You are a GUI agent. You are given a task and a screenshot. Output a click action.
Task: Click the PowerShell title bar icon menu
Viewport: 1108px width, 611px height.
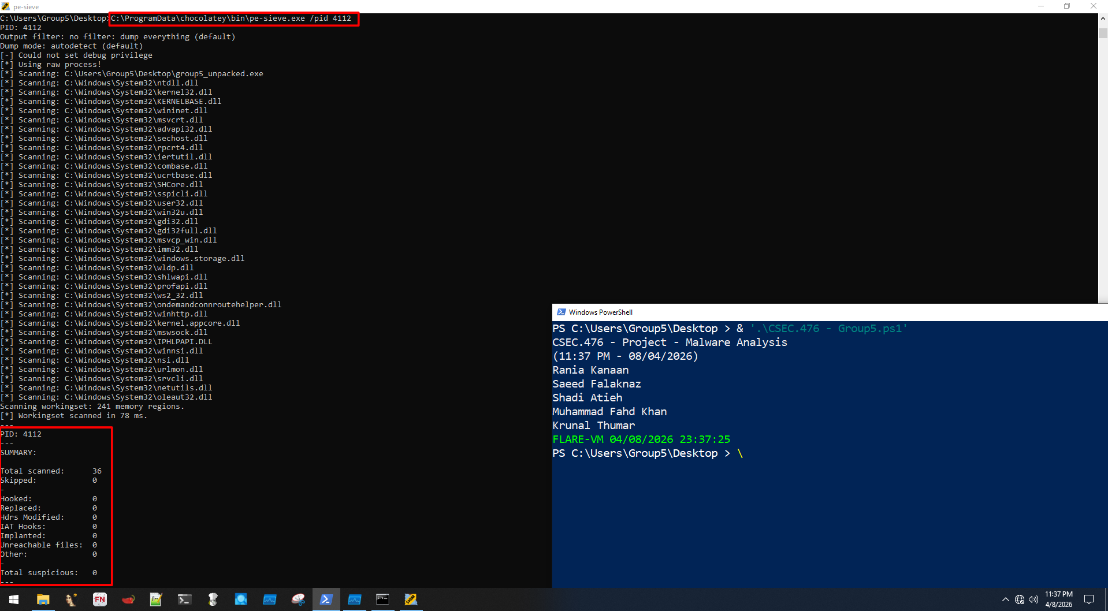(561, 312)
